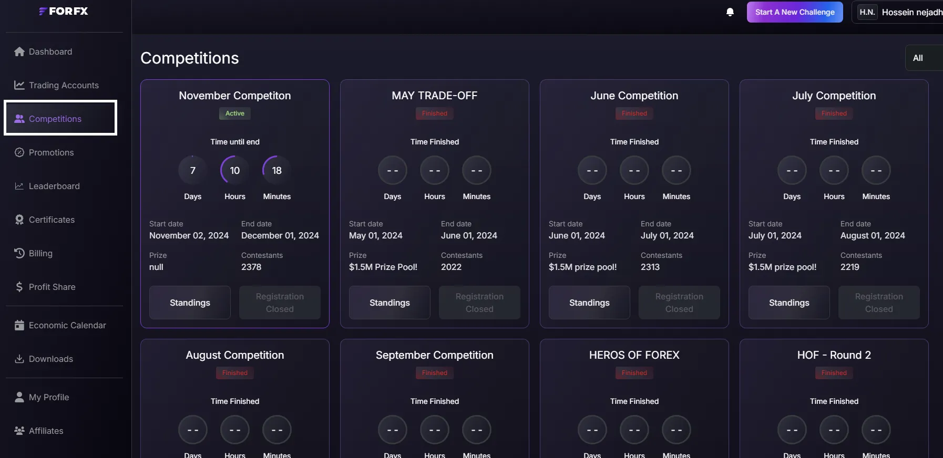The width and height of the screenshot is (943, 458).
Task: Click the Hours countdown progress ring
Action: tap(234, 170)
